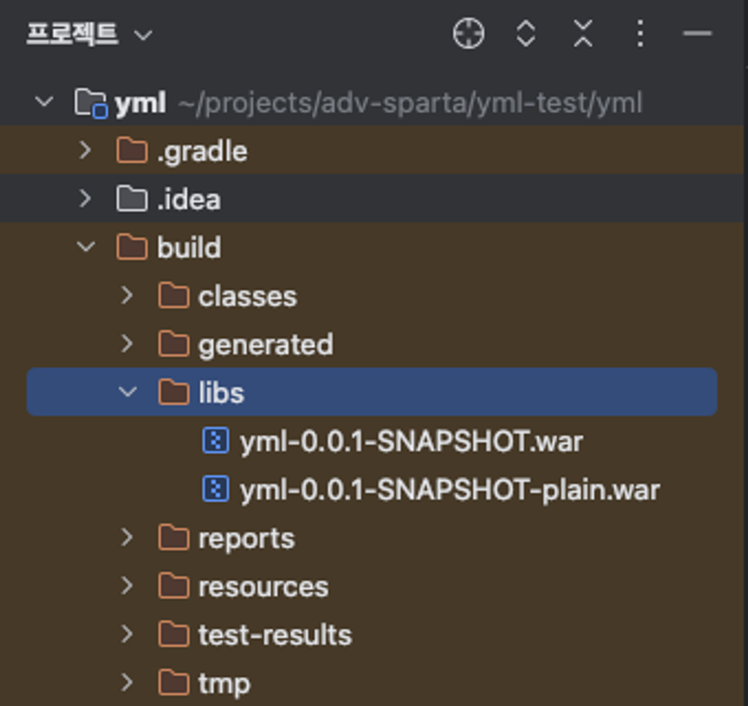Image resolution: width=748 pixels, height=706 pixels.
Task: Expand the .gradle folder
Action: pyautogui.click(x=85, y=151)
